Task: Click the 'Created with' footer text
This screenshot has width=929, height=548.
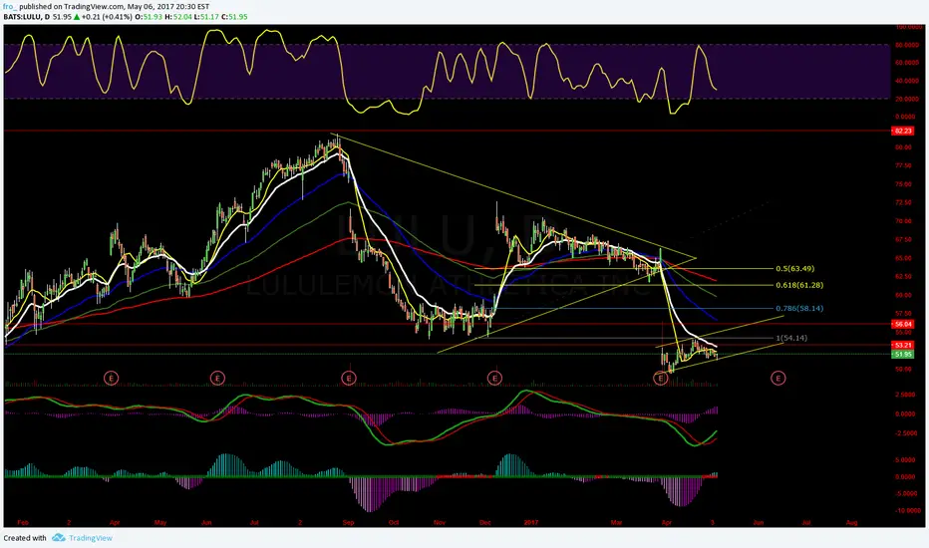Action: point(25,538)
